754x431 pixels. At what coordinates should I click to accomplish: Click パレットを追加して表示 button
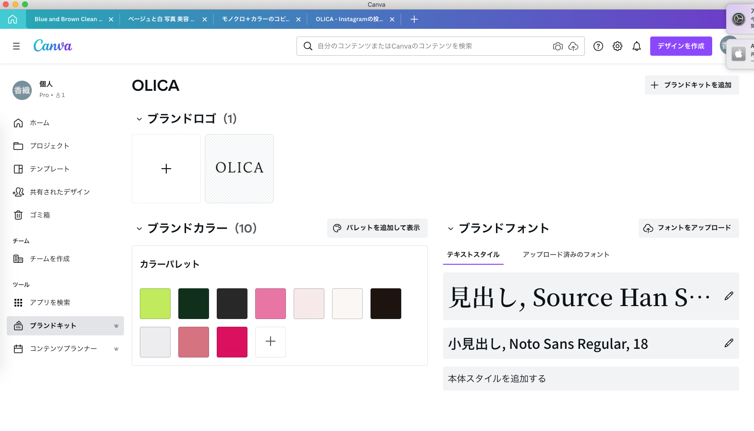pos(377,228)
